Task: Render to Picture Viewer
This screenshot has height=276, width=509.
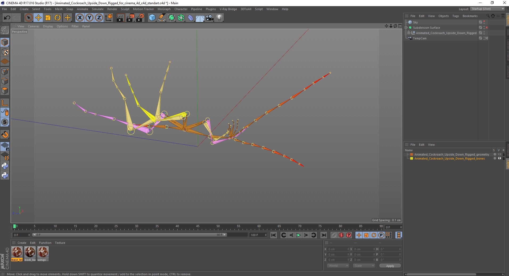Action: pyautogui.click(x=130, y=18)
